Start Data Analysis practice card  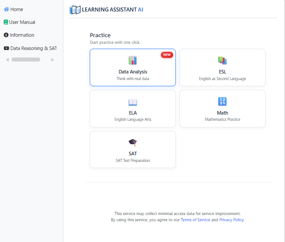[133, 67]
